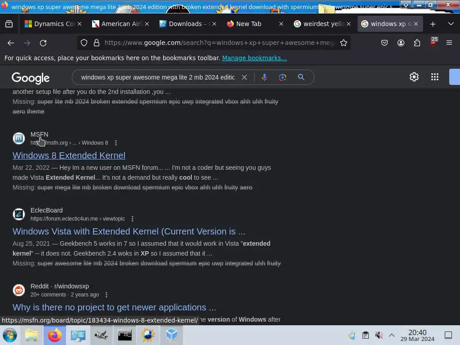Screen dimensions: 460x345
Task: Open Manage bookmarks link
Action: (x=254, y=58)
